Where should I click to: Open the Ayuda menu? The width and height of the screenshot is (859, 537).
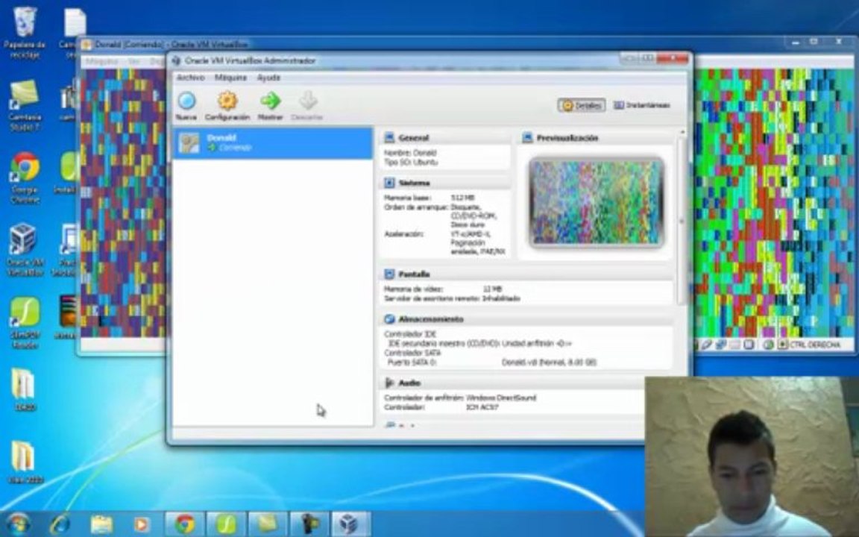pos(268,78)
